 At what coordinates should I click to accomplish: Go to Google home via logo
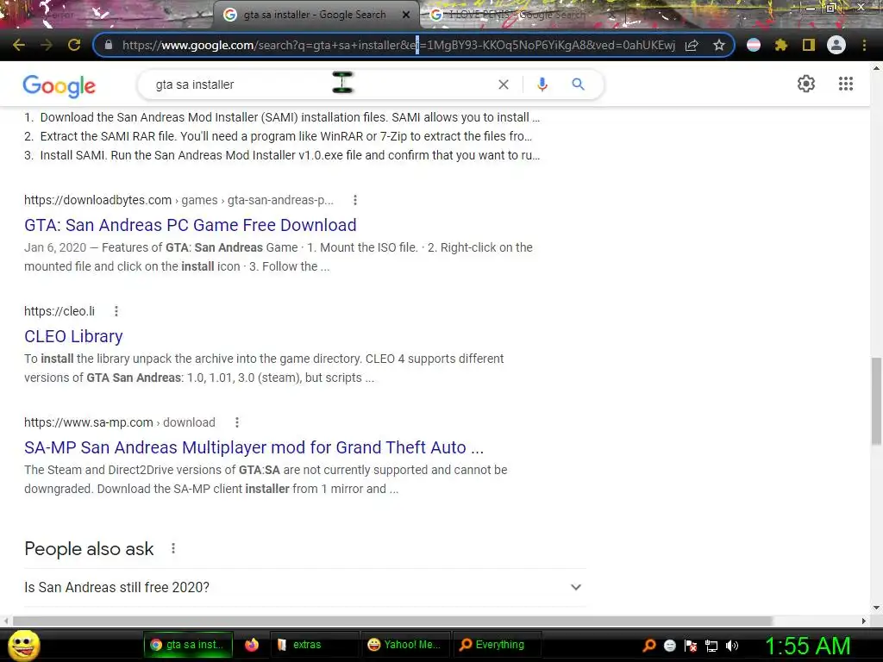(x=59, y=85)
